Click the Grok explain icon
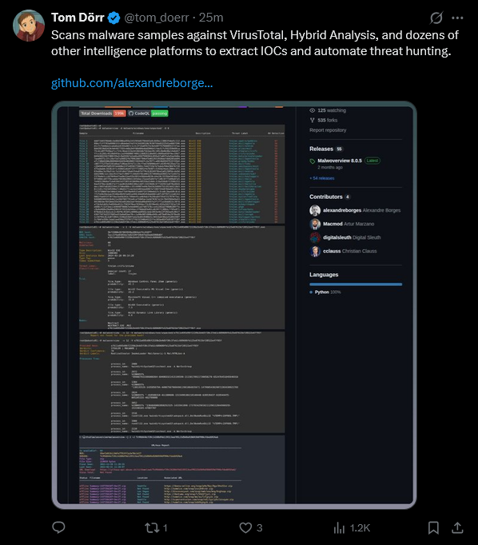This screenshot has width=478, height=545. pyautogui.click(x=436, y=18)
